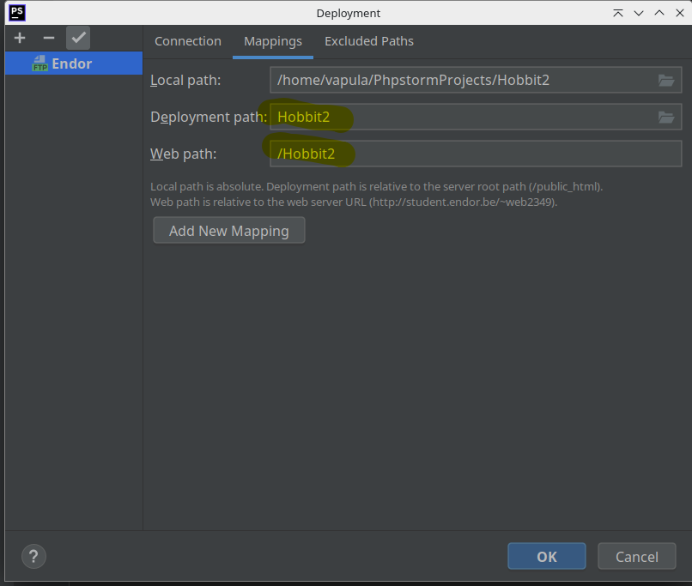692x586 pixels.
Task: Click the Web path input field
Action: point(475,154)
